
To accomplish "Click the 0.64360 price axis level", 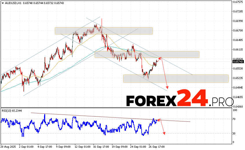I will (x=238, y=106).
